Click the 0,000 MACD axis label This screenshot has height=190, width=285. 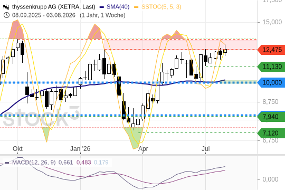point(270,179)
